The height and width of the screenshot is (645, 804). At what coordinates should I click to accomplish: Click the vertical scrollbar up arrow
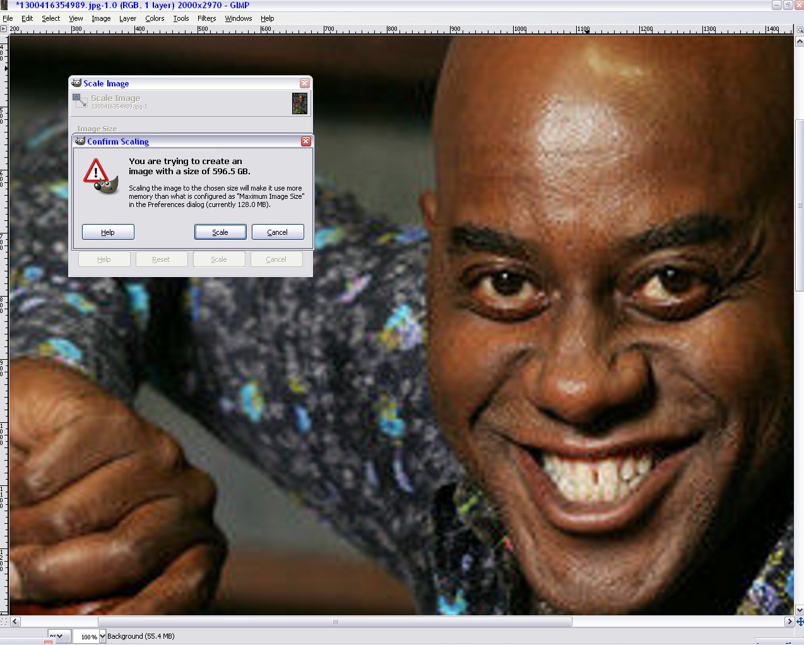[799, 42]
